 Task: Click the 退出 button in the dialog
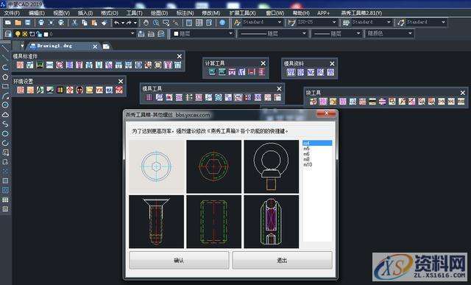point(282,261)
